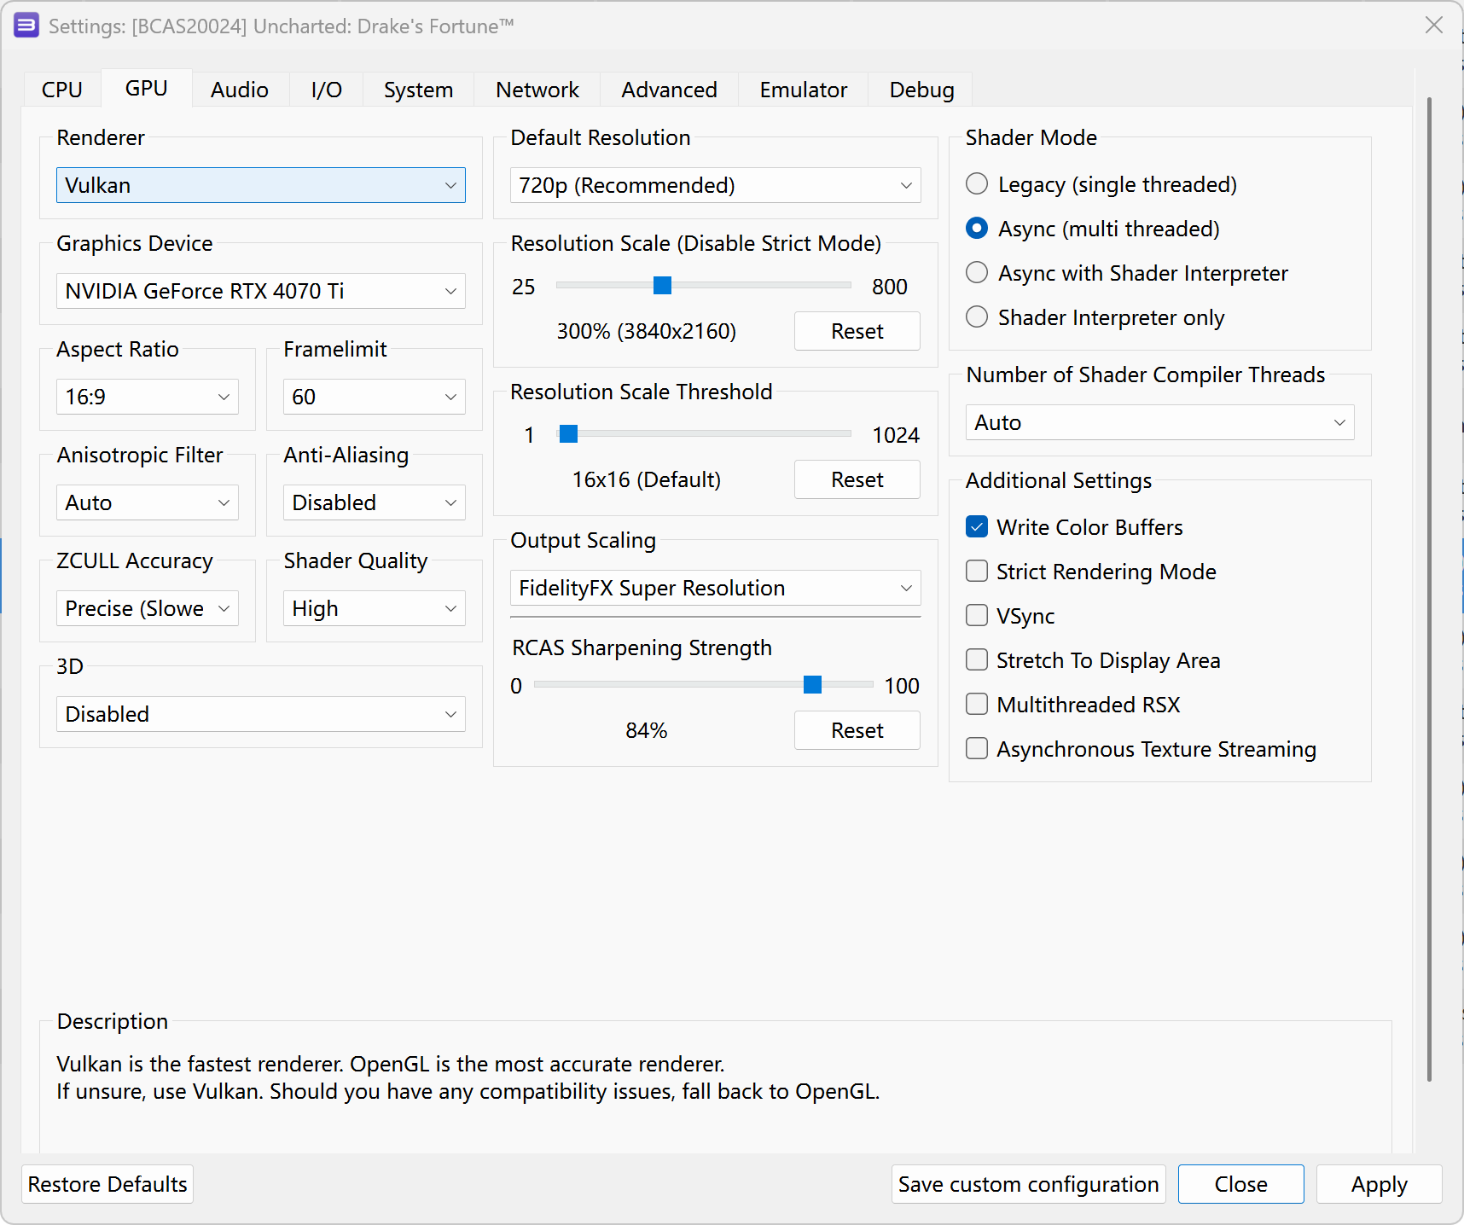Click the Resolution Scale slider handle
Image resolution: width=1464 pixels, height=1225 pixels.
[662, 285]
